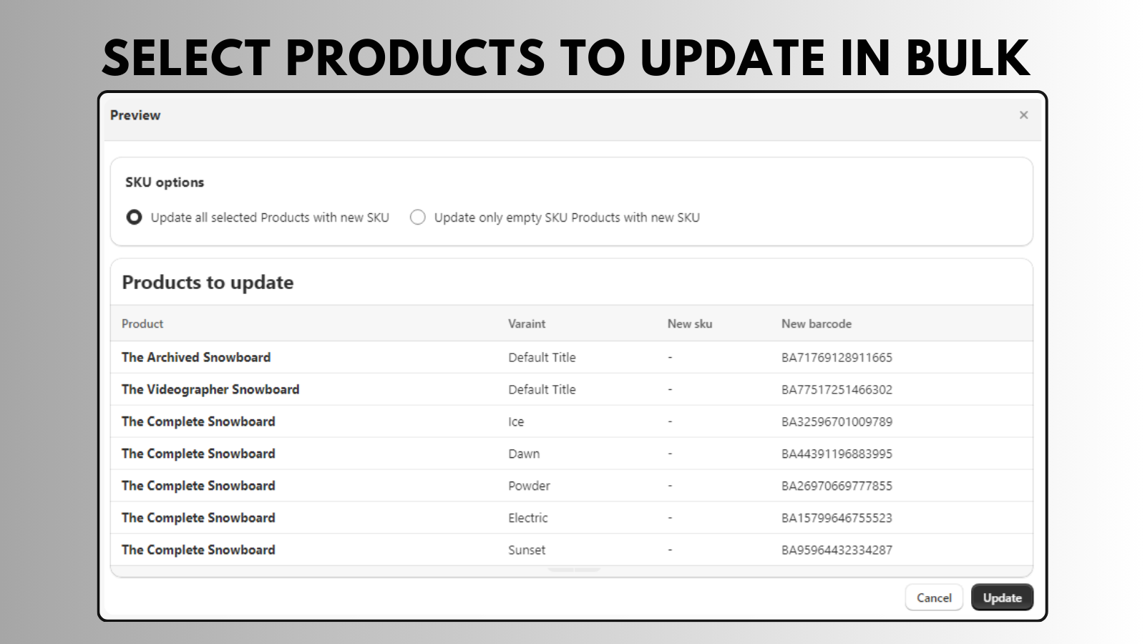This screenshot has height=644, width=1145.
Task: Click the Update button
Action: coord(1001,597)
